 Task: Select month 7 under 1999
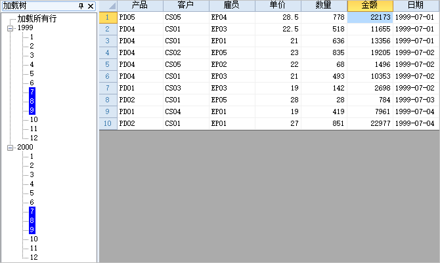pos(32,92)
